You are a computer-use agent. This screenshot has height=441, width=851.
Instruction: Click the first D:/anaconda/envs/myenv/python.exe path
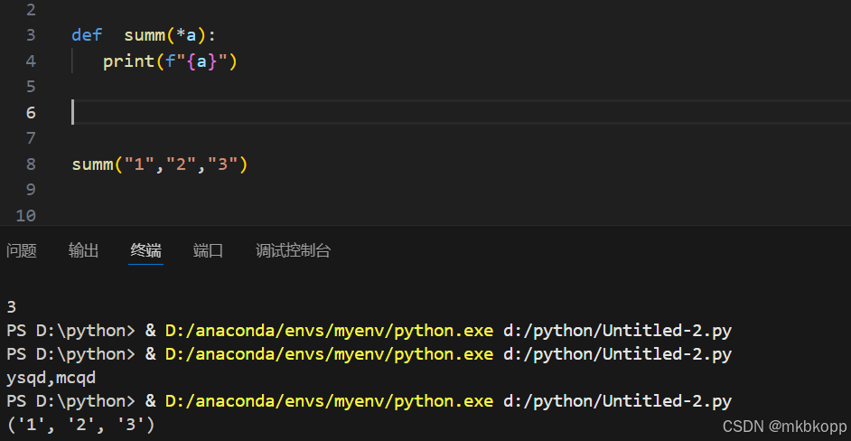pyautogui.click(x=330, y=330)
